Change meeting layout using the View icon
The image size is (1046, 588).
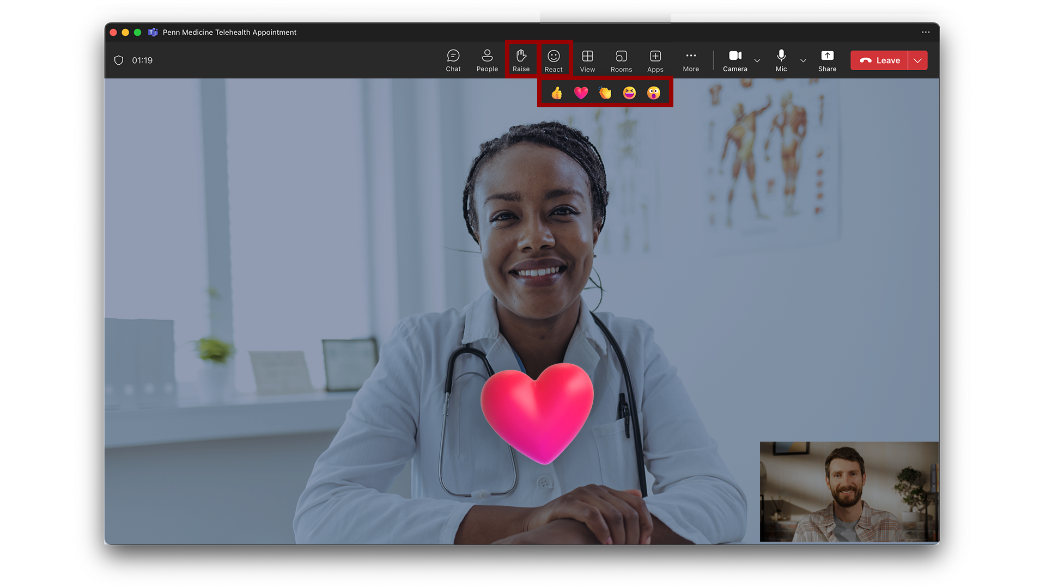587,60
